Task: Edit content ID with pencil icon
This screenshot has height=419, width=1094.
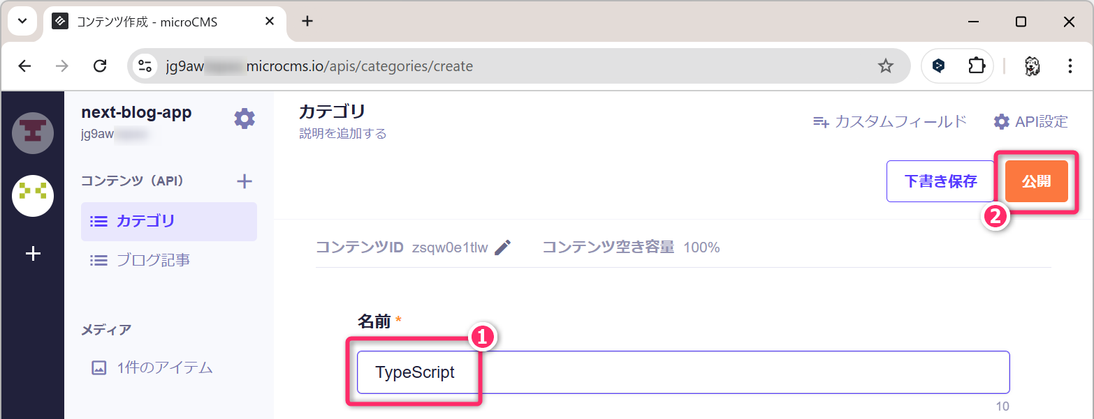Action: [503, 247]
